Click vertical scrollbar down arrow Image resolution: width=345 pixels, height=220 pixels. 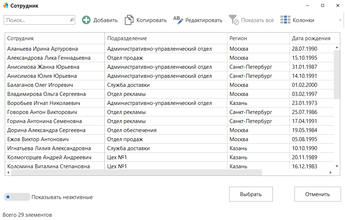337,166
